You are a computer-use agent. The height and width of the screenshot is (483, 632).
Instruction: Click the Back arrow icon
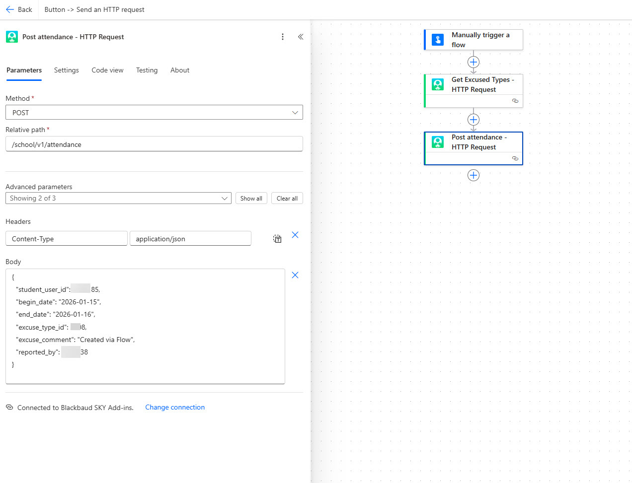tap(9, 9)
